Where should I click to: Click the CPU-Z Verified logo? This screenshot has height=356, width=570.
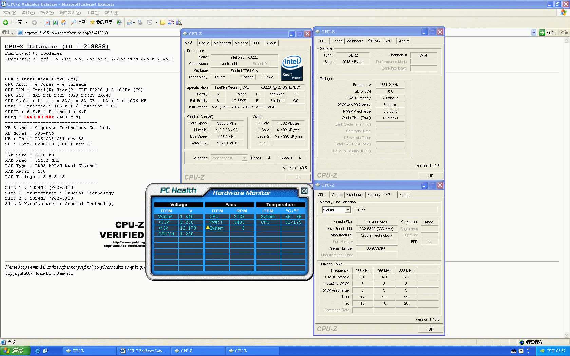tap(122, 234)
